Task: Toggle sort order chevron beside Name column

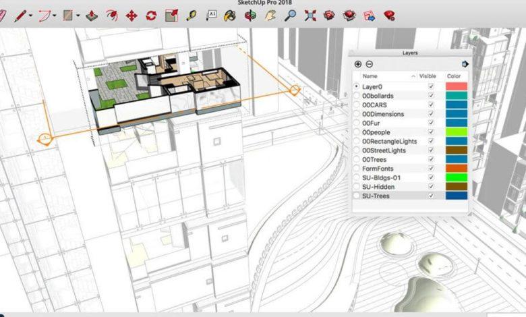Action: 413,76
